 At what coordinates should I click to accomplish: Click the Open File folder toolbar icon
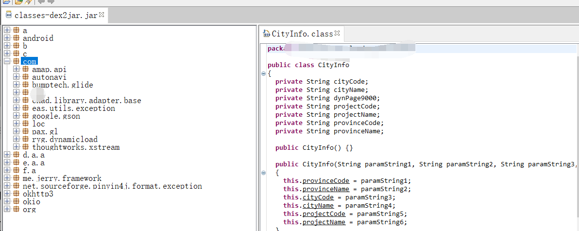point(6,1)
